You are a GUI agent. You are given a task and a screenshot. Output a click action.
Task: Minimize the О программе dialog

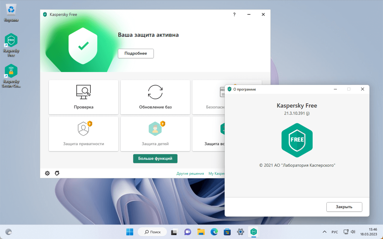click(x=335, y=89)
